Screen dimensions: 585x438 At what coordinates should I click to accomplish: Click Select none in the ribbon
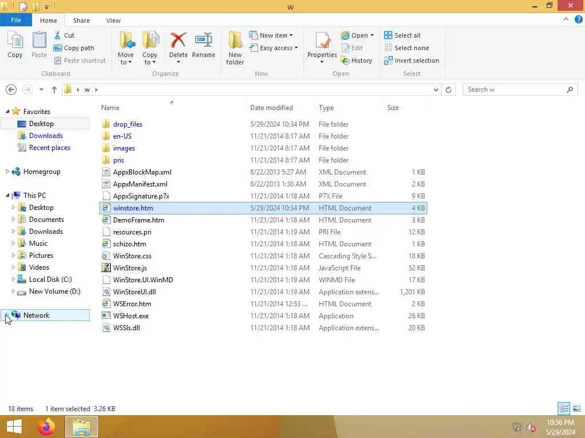(x=407, y=48)
